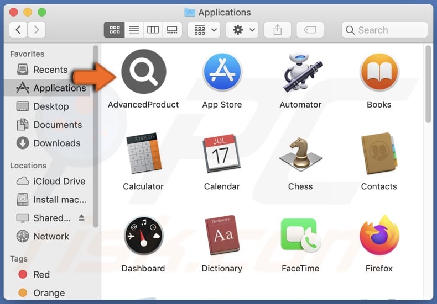This screenshot has width=437, height=304.
Task: Open the group-by dropdown
Action: (204, 30)
